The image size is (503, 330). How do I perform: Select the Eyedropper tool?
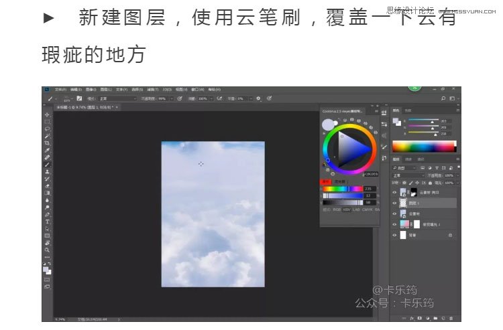pos(47,150)
